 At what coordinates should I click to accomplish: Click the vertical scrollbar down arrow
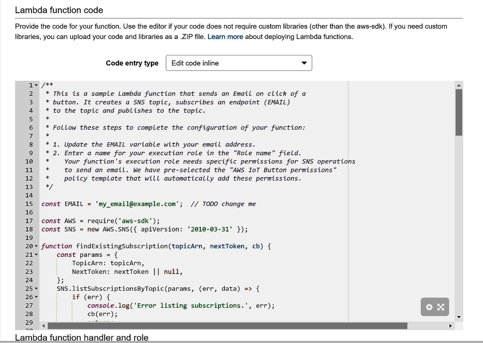(459, 317)
